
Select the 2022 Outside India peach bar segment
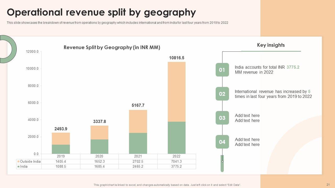pyautogui.click(x=177, y=92)
